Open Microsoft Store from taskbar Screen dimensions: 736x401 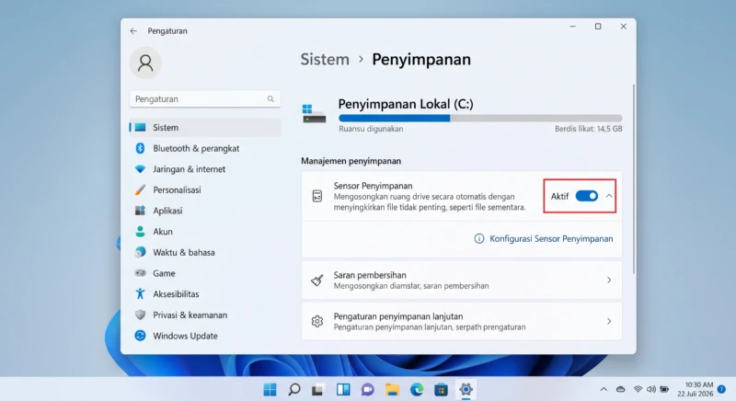[441, 389]
